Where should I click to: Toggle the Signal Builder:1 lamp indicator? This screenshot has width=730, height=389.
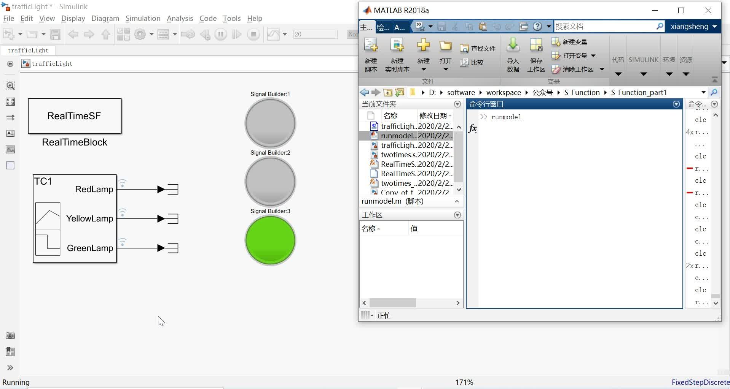(270, 123)
